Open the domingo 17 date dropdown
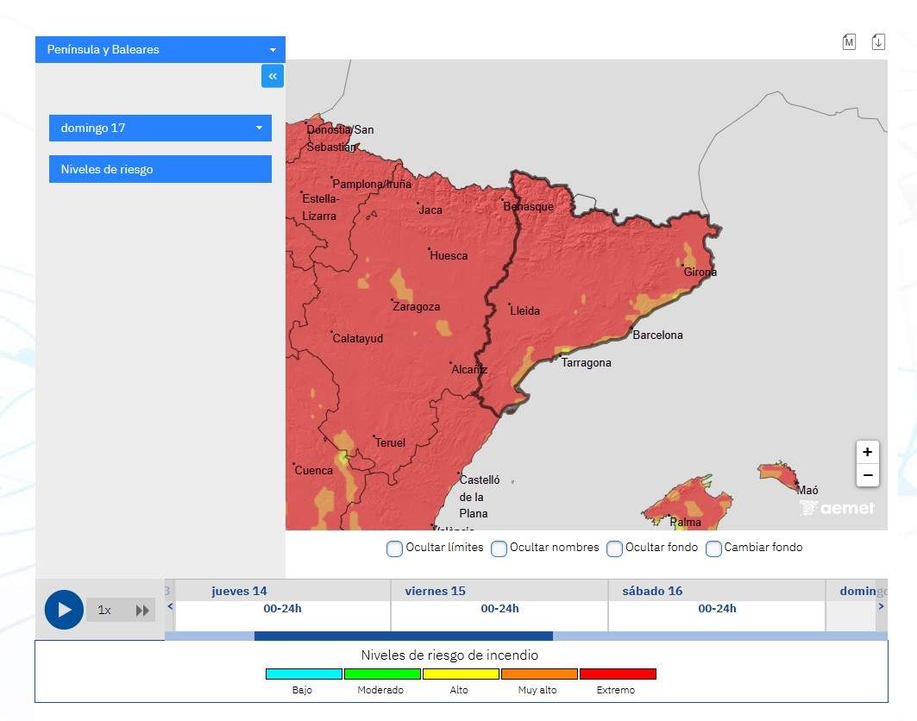 [160, 128]
